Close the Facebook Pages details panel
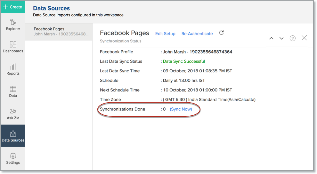The width and height of the screenshot is (317, 174). coord(304,38)
